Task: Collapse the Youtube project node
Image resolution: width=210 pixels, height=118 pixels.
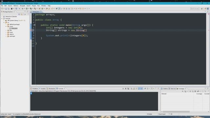Action: click(2, 19)
